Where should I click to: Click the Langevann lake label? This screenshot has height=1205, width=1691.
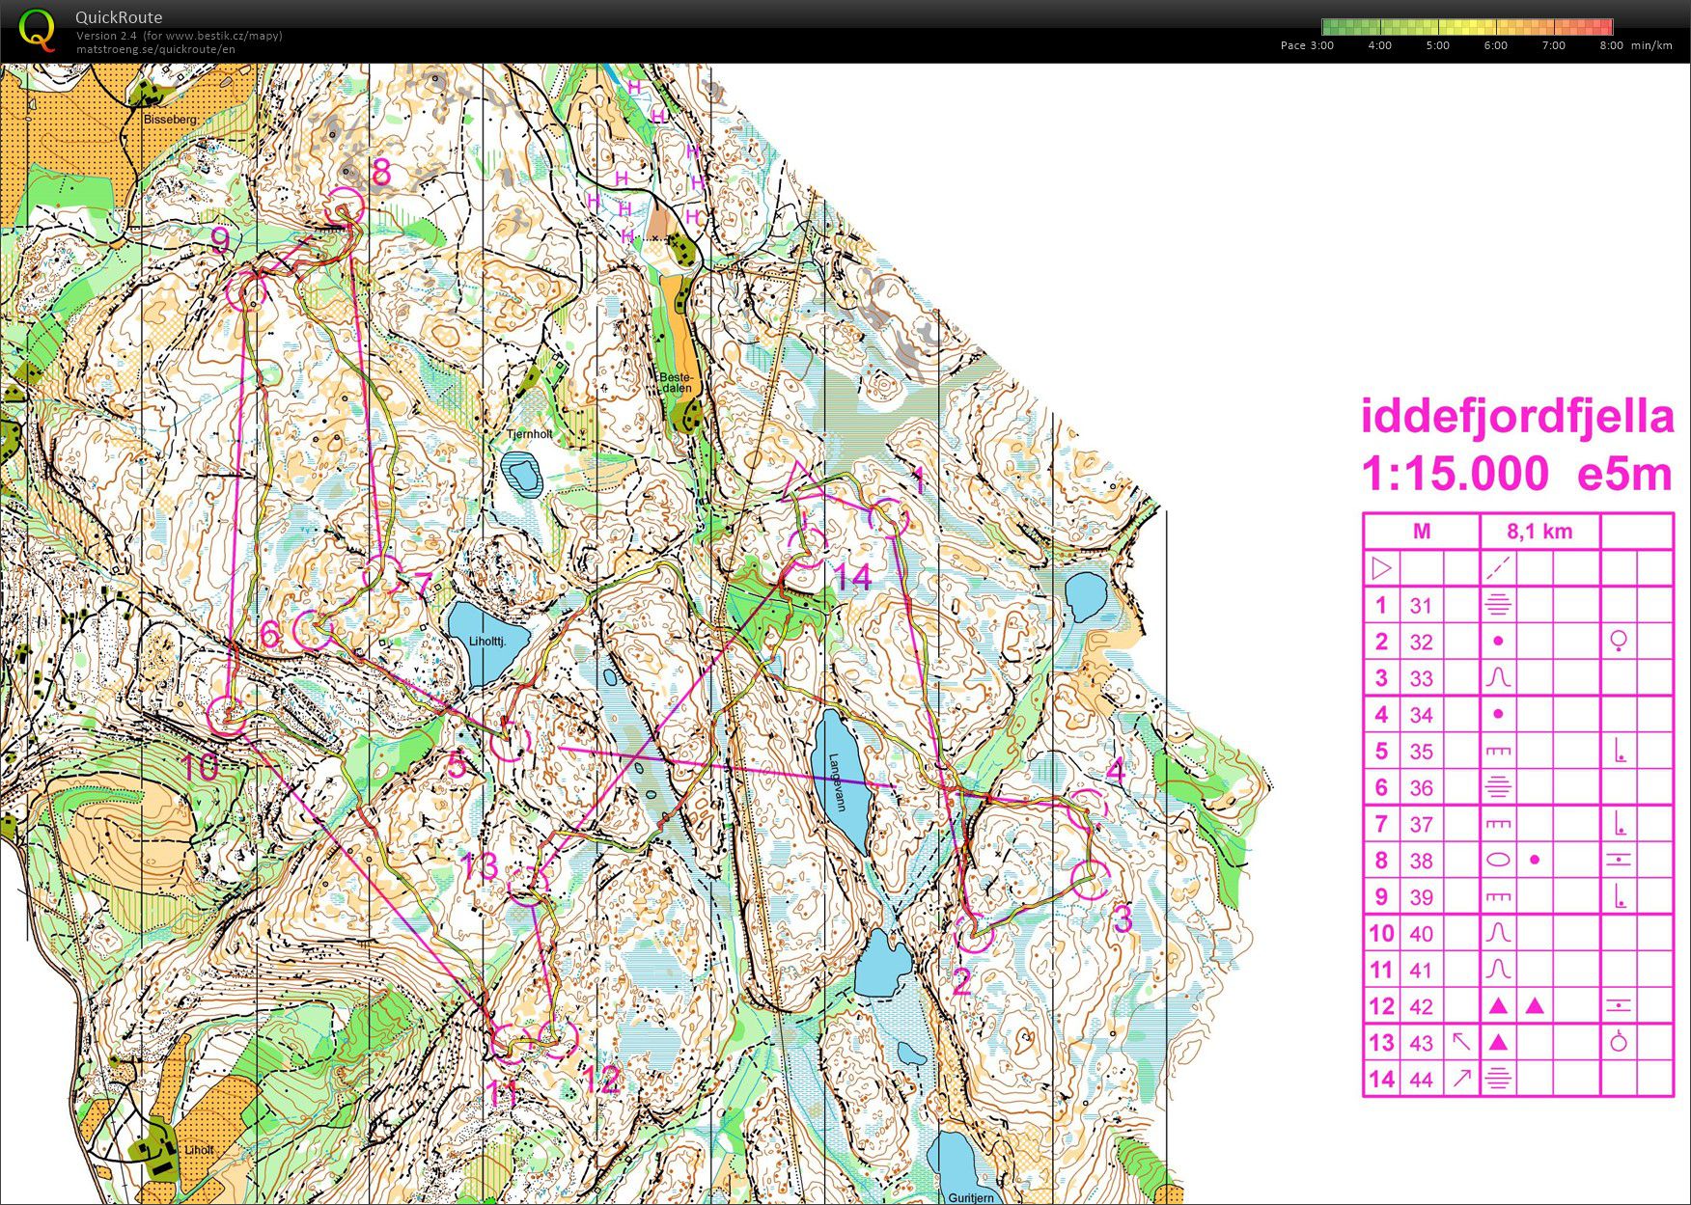(839, 783)
